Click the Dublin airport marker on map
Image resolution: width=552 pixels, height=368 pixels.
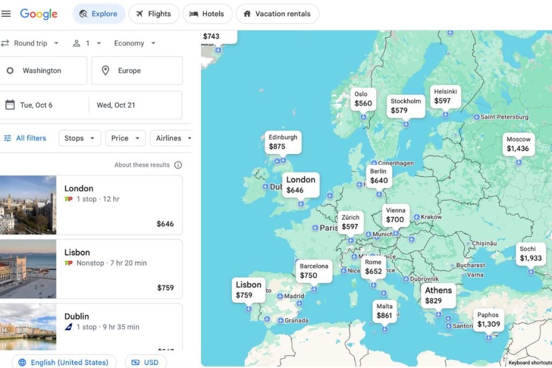pyautogui.click(x=265, y=187)
